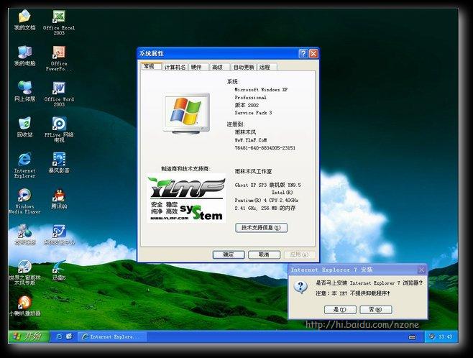Open the 我的文档 desktop icon
Viewport: 473px width, 358px height.
[24, 20]
